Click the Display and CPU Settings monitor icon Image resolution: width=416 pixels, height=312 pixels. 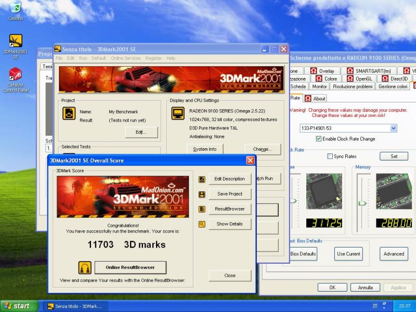(x=178, y=113)
